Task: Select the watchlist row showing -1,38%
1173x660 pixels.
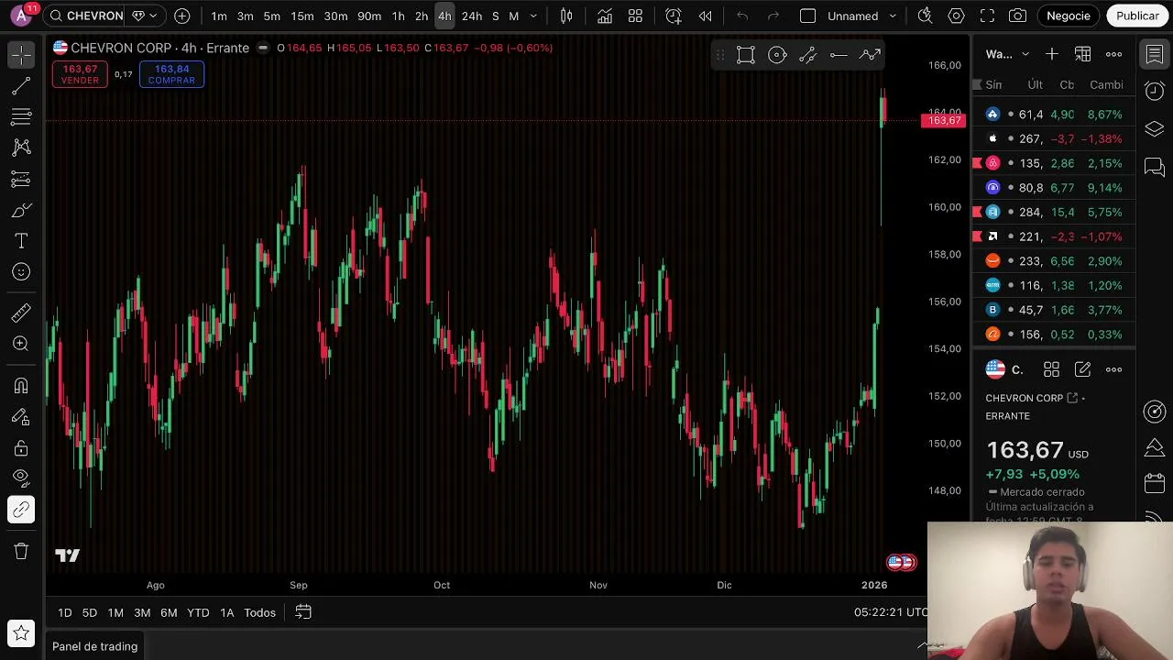Action: pos(1054,138)
